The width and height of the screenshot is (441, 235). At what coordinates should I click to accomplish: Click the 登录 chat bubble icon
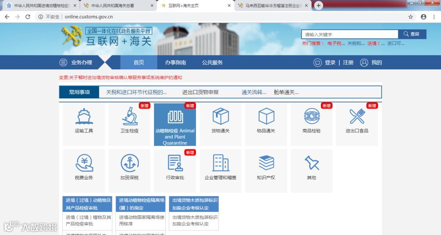pos(318,62)
